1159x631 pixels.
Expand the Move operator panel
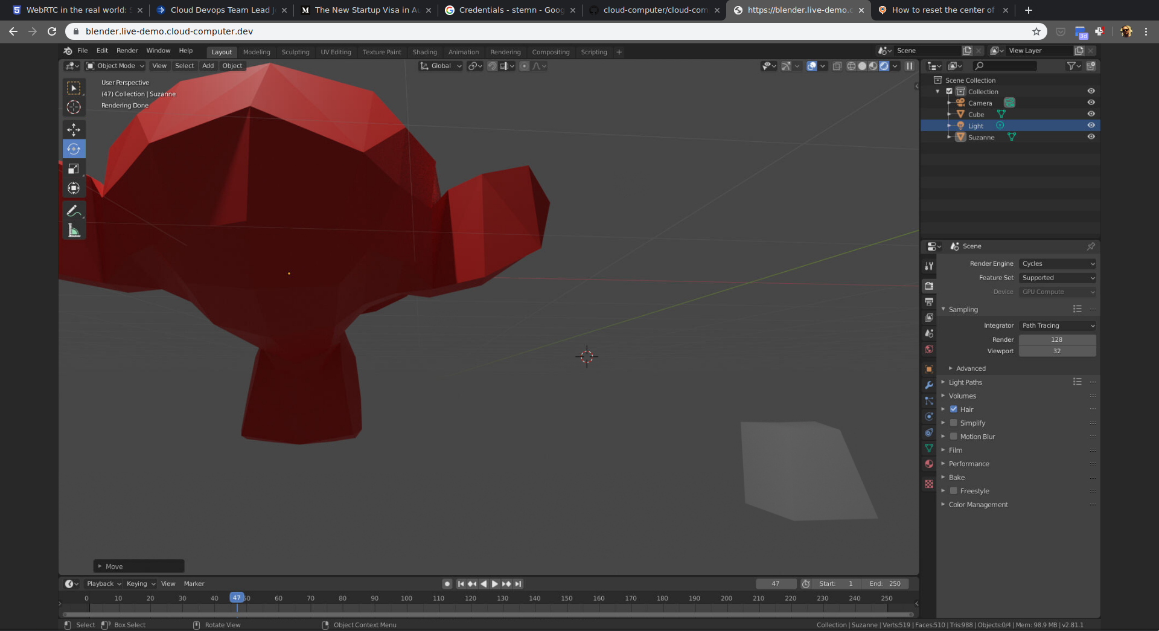[139, 566]
